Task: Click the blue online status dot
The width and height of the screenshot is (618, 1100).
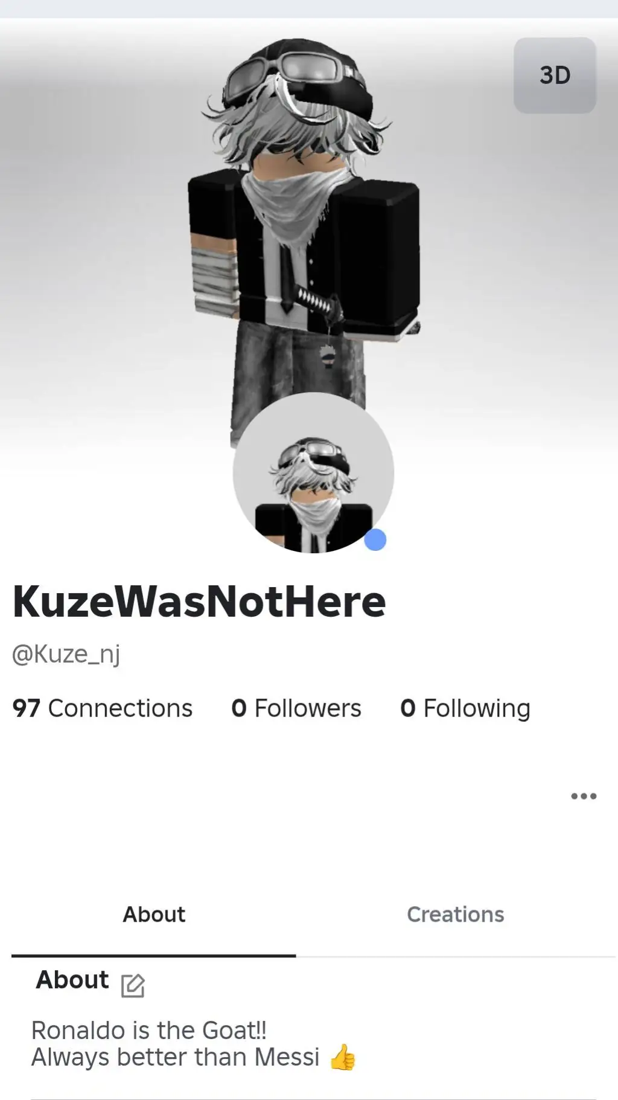Action: [375, 539]
